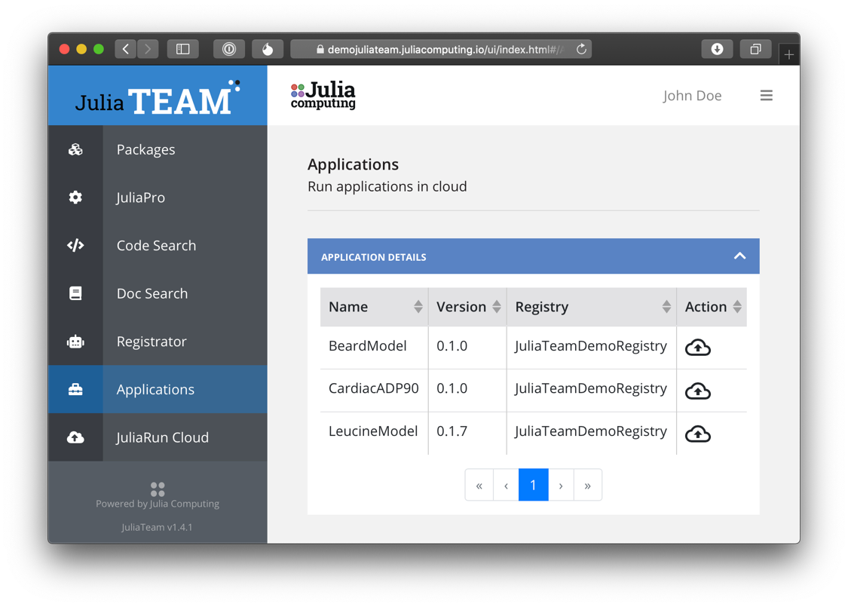This screenshot has height=607, width=848.
Task: Show browser tab overview button
Action: click(x=755, y=49)
